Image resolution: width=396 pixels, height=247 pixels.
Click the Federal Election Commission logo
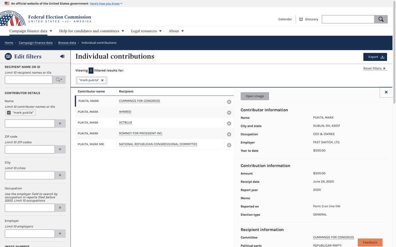point(46,19)
